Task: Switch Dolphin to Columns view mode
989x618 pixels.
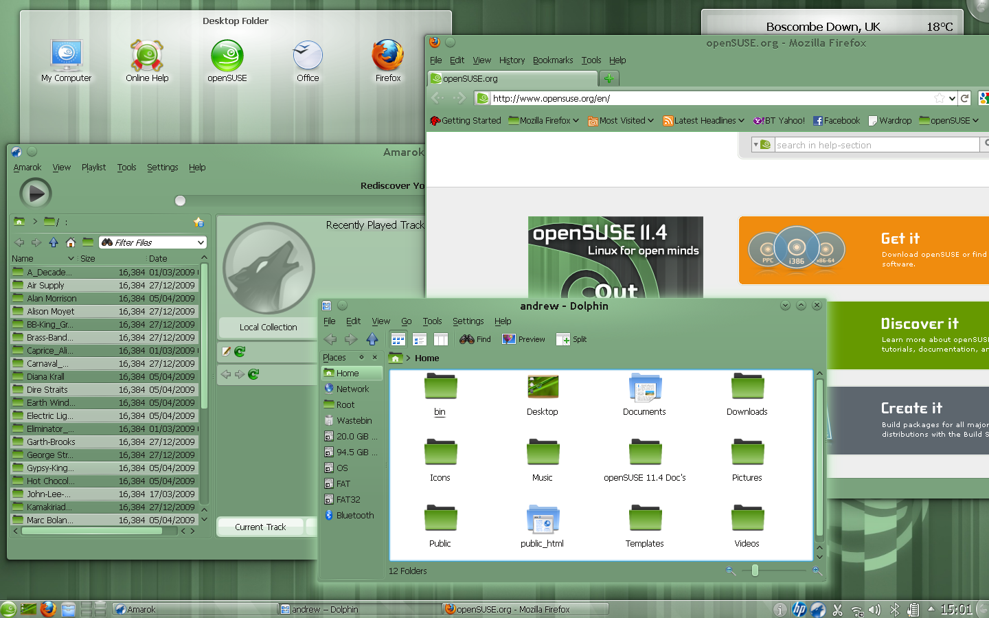Action: (x=441, y=339)
